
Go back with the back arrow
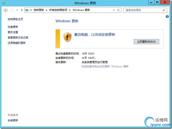(x=6, y=10)
